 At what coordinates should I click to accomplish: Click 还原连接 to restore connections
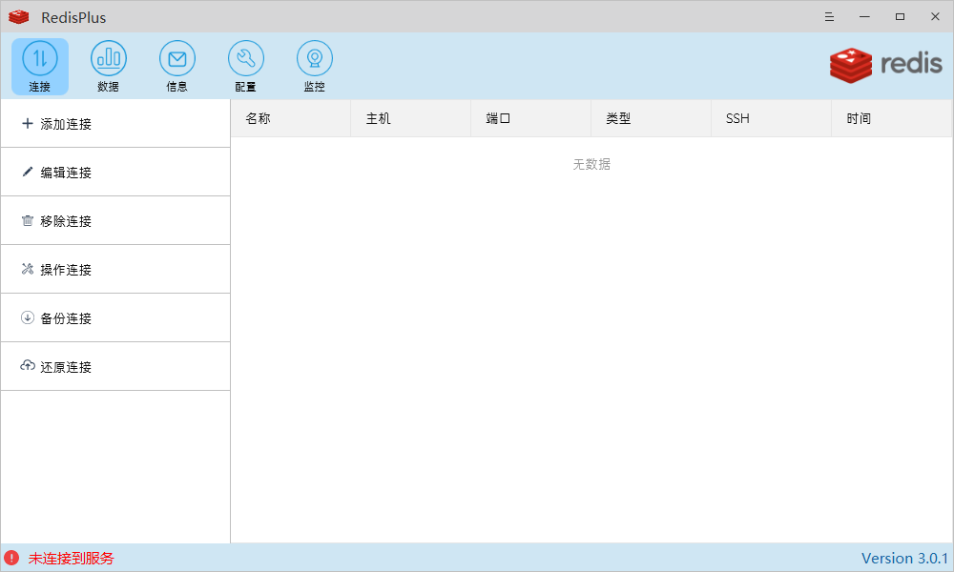click(x=57, y=366)
